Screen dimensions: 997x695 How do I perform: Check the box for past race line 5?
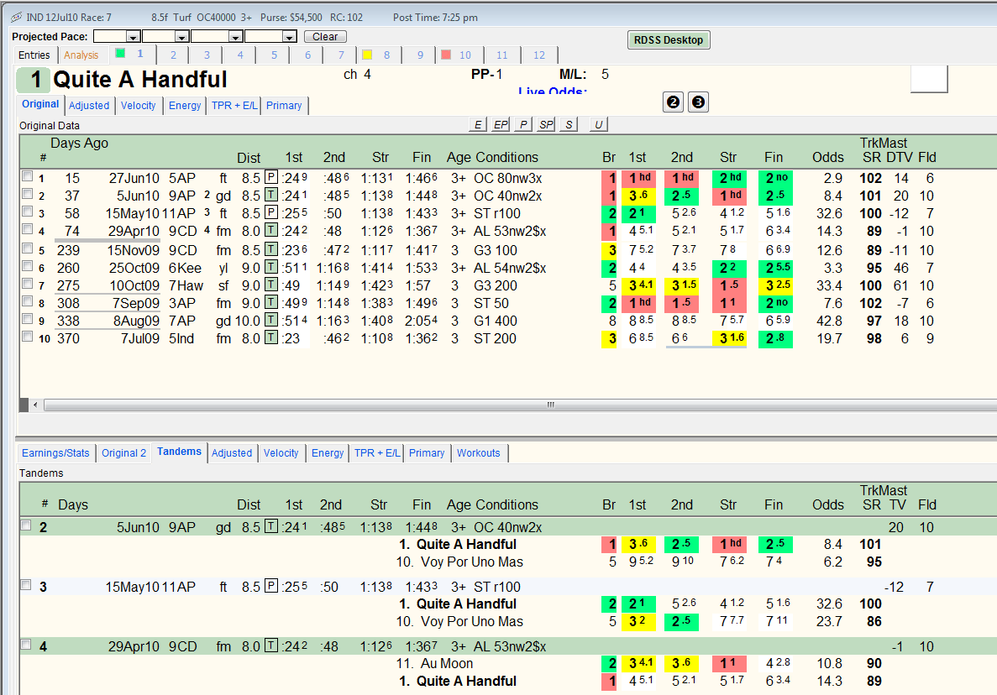pyautogui.click(x=28, y=248)
